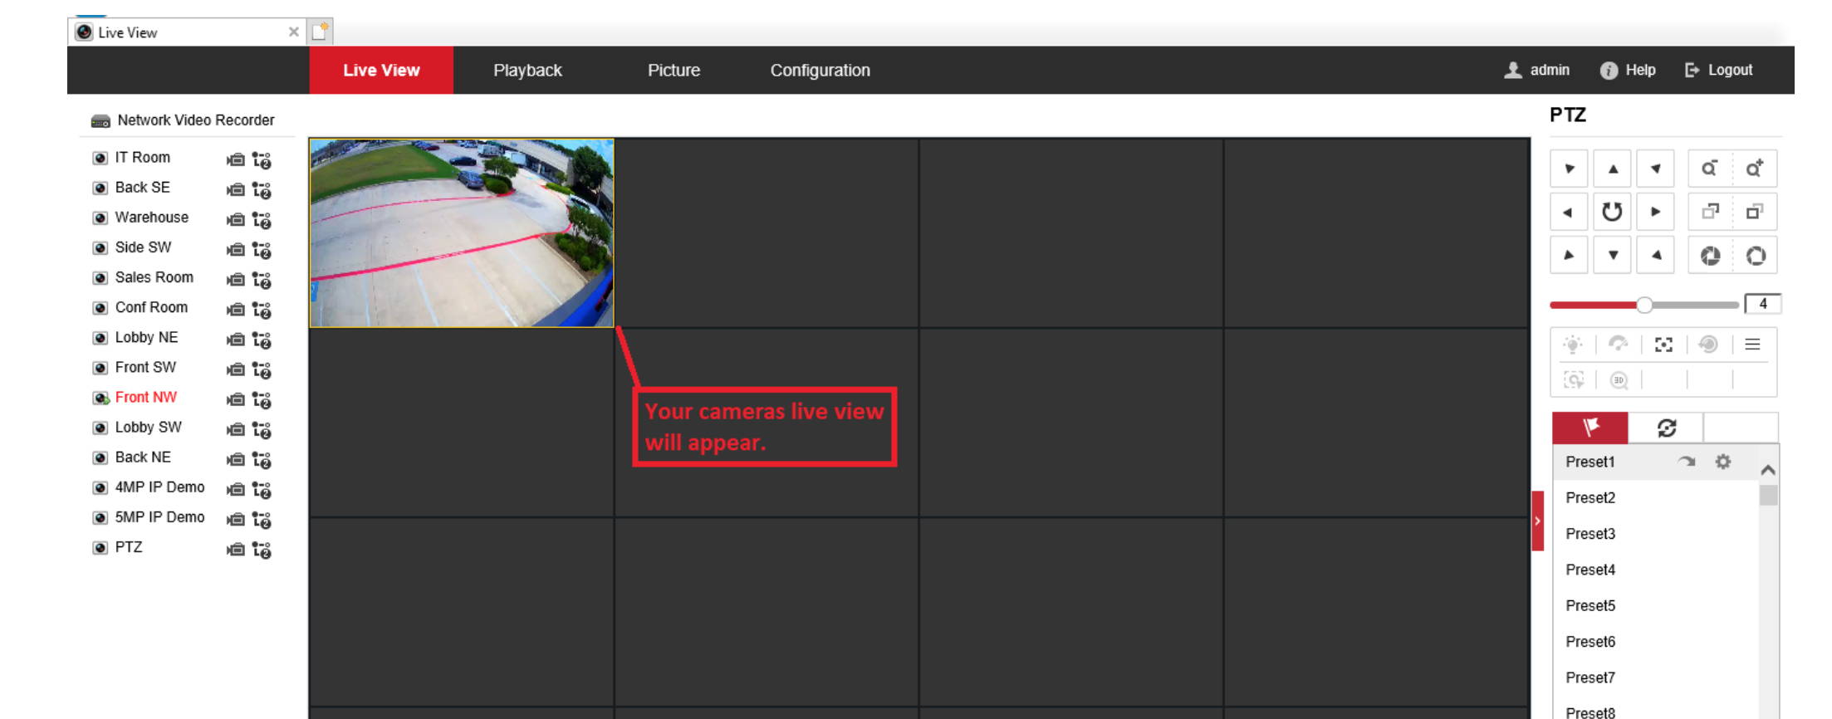Open stream type options for 4MP IP Demo
This screenshot has height=719, width=1832.
point(262,489)
